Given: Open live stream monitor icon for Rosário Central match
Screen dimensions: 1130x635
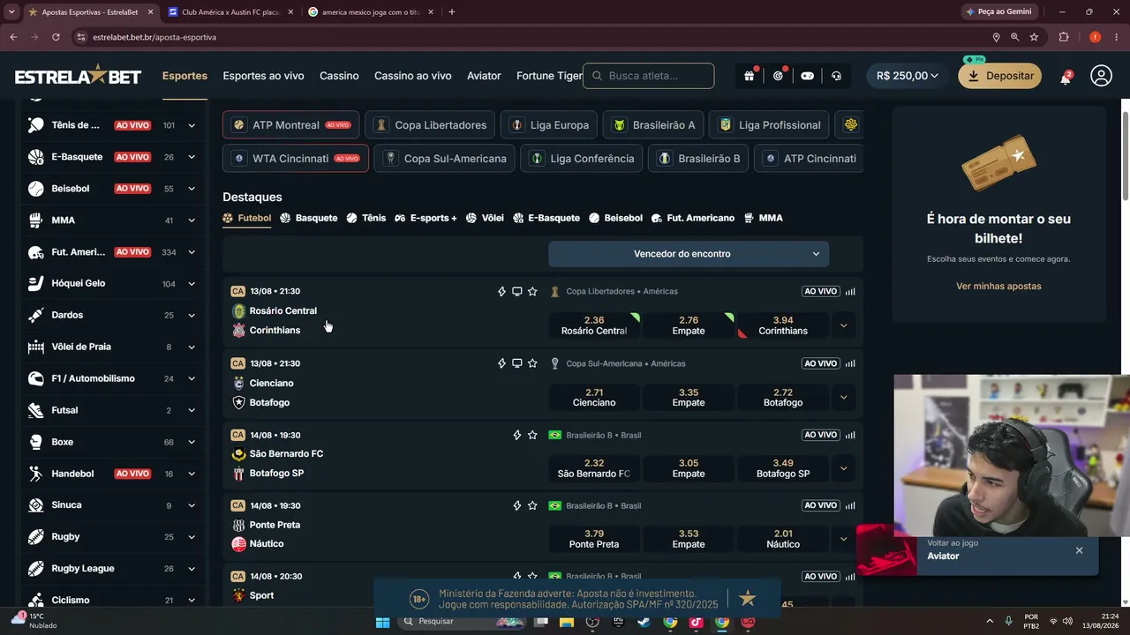Looking at the screenshot, I should pyautogui.click(x=517, y=291).
